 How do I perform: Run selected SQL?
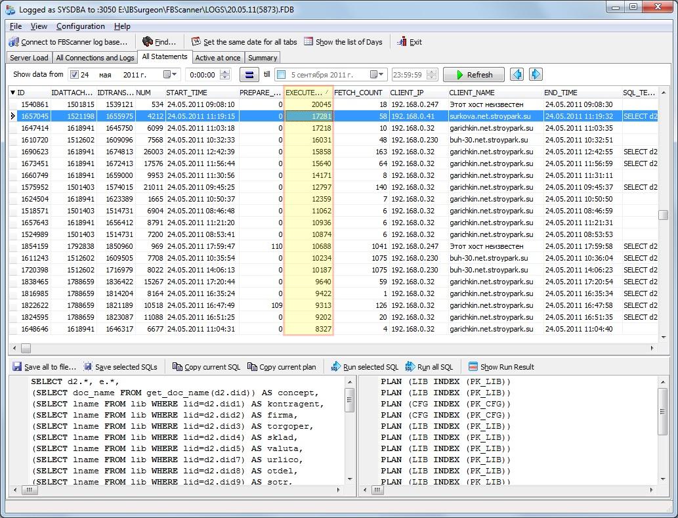[x=364, y=366]
